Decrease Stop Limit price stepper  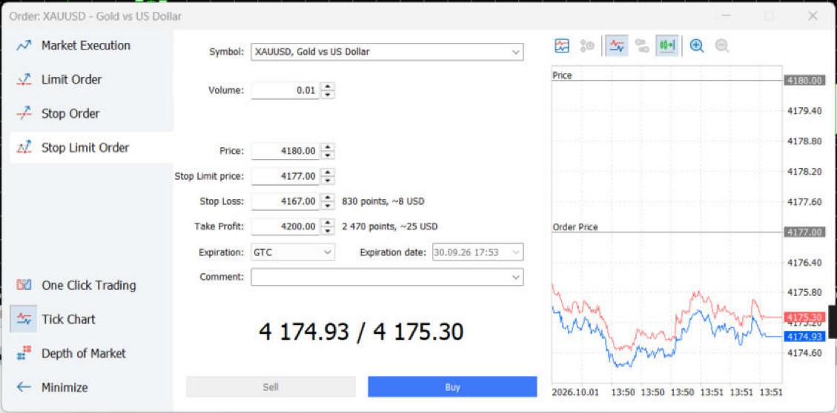(328, 180)
